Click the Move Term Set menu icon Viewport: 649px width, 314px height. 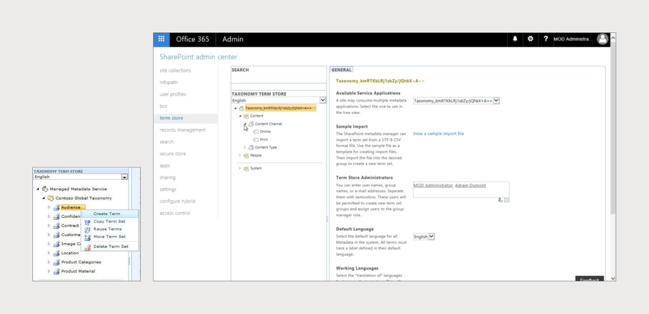tap(87, 237)
